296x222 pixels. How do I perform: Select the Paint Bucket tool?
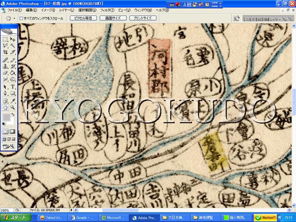12,73
